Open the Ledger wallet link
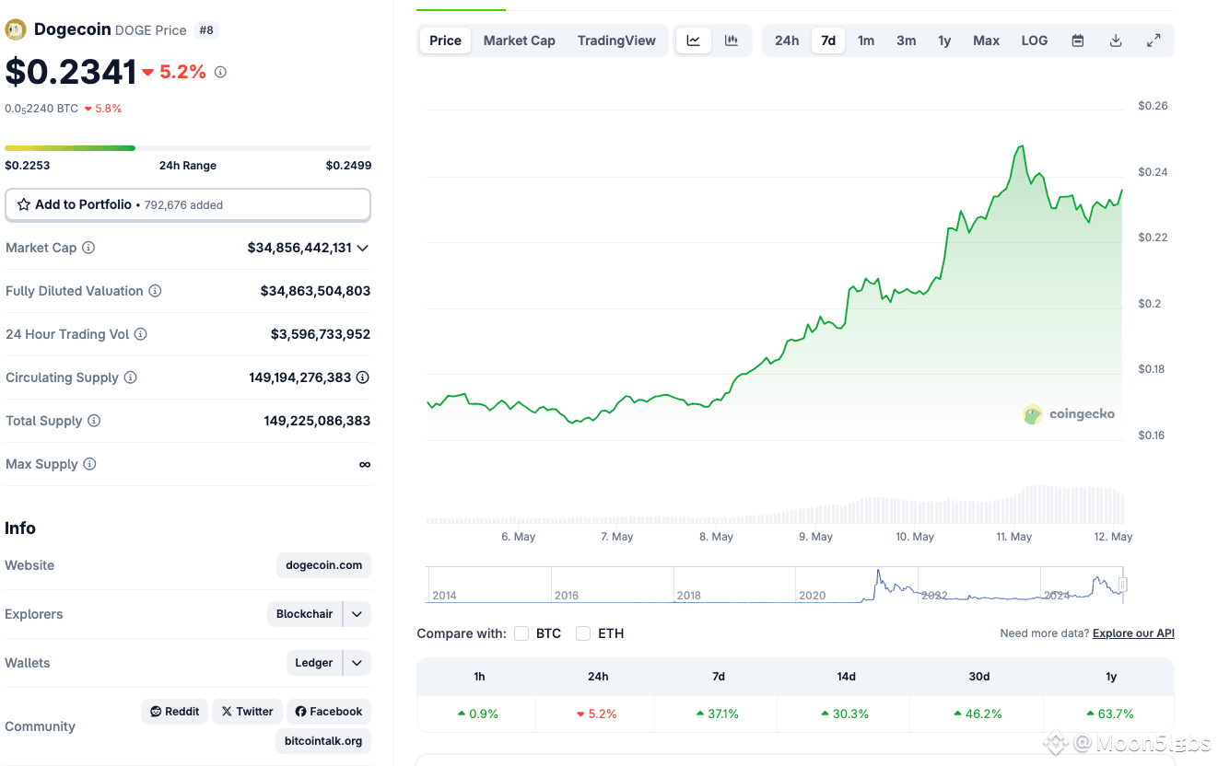 point(314,663)
